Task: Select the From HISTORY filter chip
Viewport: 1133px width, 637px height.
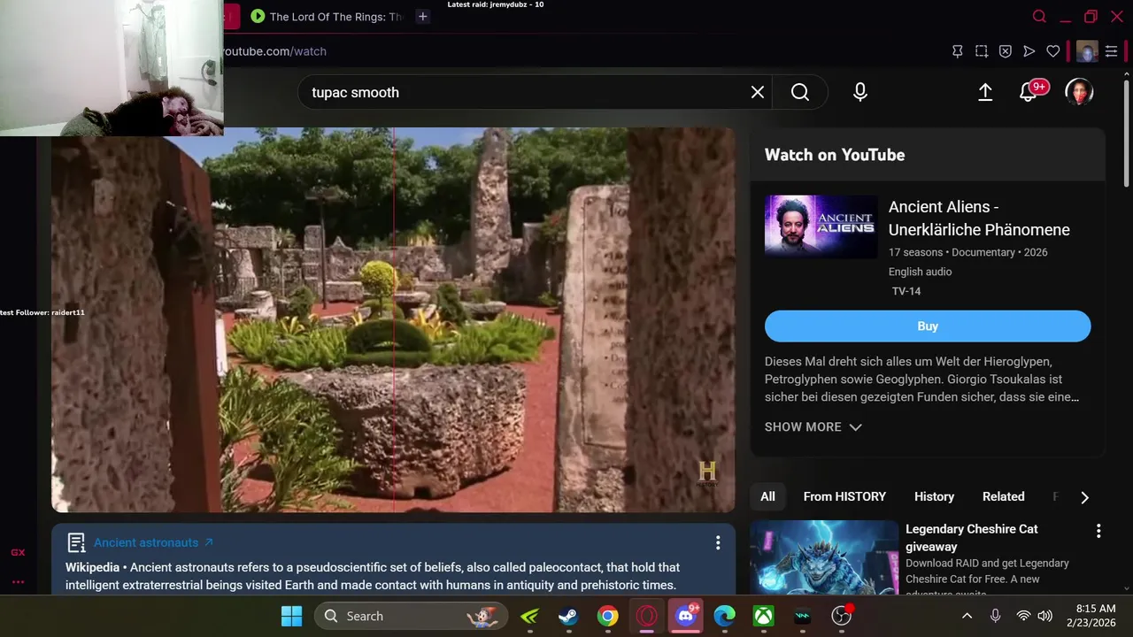Action: (x=844, y=496)
